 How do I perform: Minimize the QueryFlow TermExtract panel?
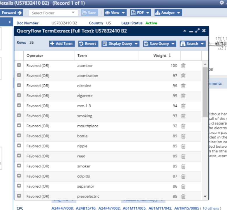coord(191,31)
